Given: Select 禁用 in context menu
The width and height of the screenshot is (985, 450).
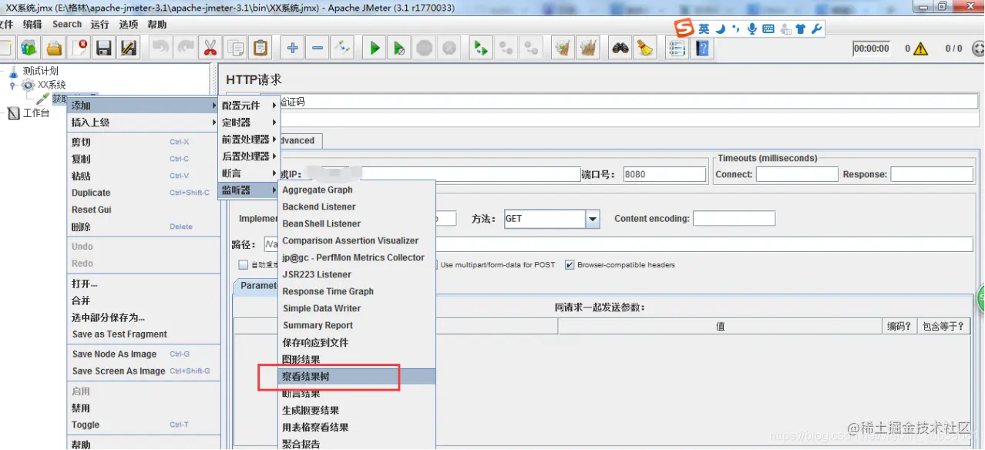Looking at the screenshot, I should click(x=143, y=408).
